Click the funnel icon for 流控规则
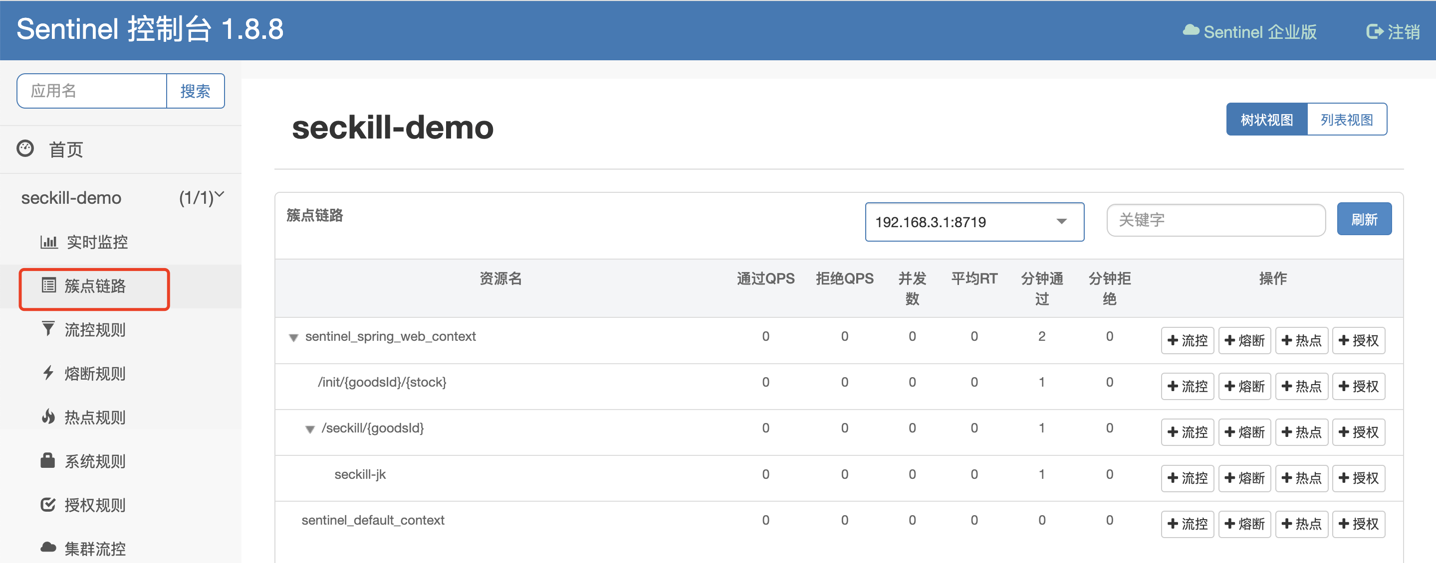This screenshot has height=563, width=1436. click(x=48, y=329)
